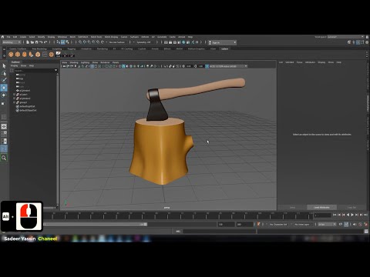Image resolution: width=370 pixels, height=277 pixels.
Task: Select the Scale tool in toolbox
Action: [x=4, y=103]
